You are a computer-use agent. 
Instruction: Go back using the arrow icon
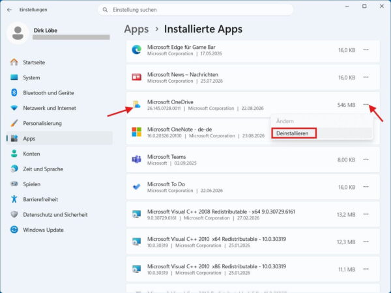[10, 10]
